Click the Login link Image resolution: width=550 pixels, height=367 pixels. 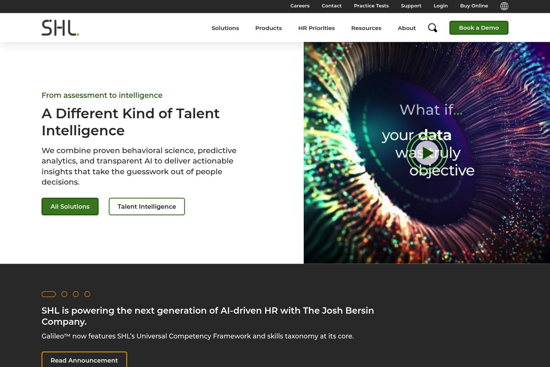(441, 6)
